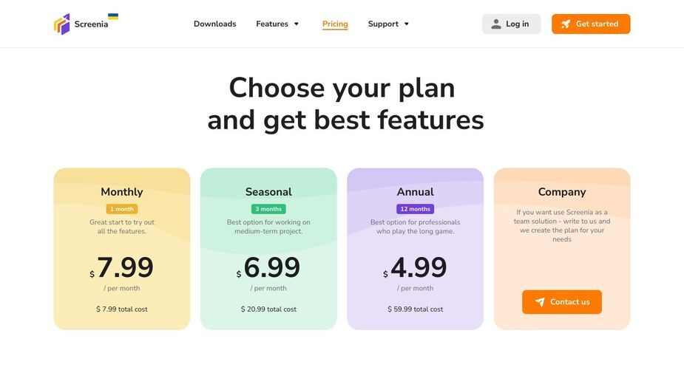Click the paper plane icon in Contact us
The image size is (684, 384).
click(540, 302)
